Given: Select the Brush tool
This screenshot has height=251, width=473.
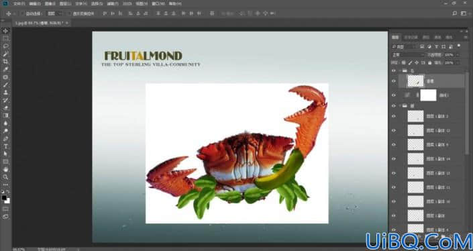Looking at the screenshot, I should point(5,85).
